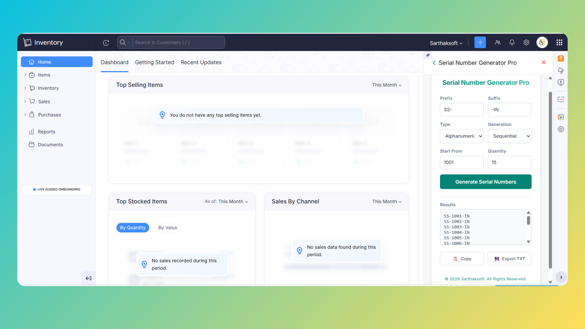Open the quick create plus button
Screen dimensions: 585x329
pyautogui.click(x=480, y=43)
